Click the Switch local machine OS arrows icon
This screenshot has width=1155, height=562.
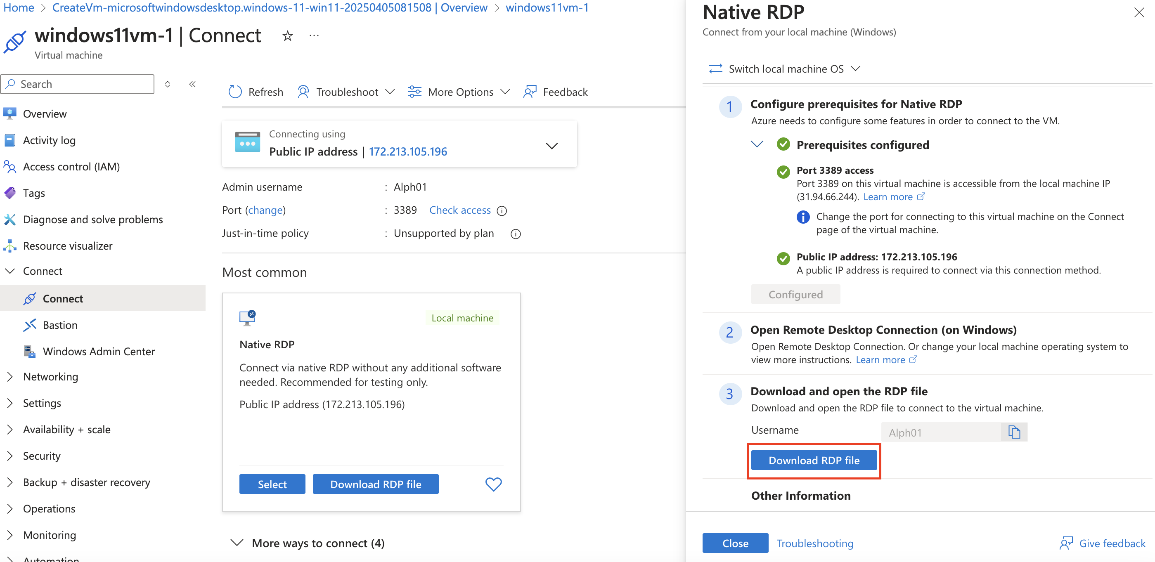pos(716,68)
